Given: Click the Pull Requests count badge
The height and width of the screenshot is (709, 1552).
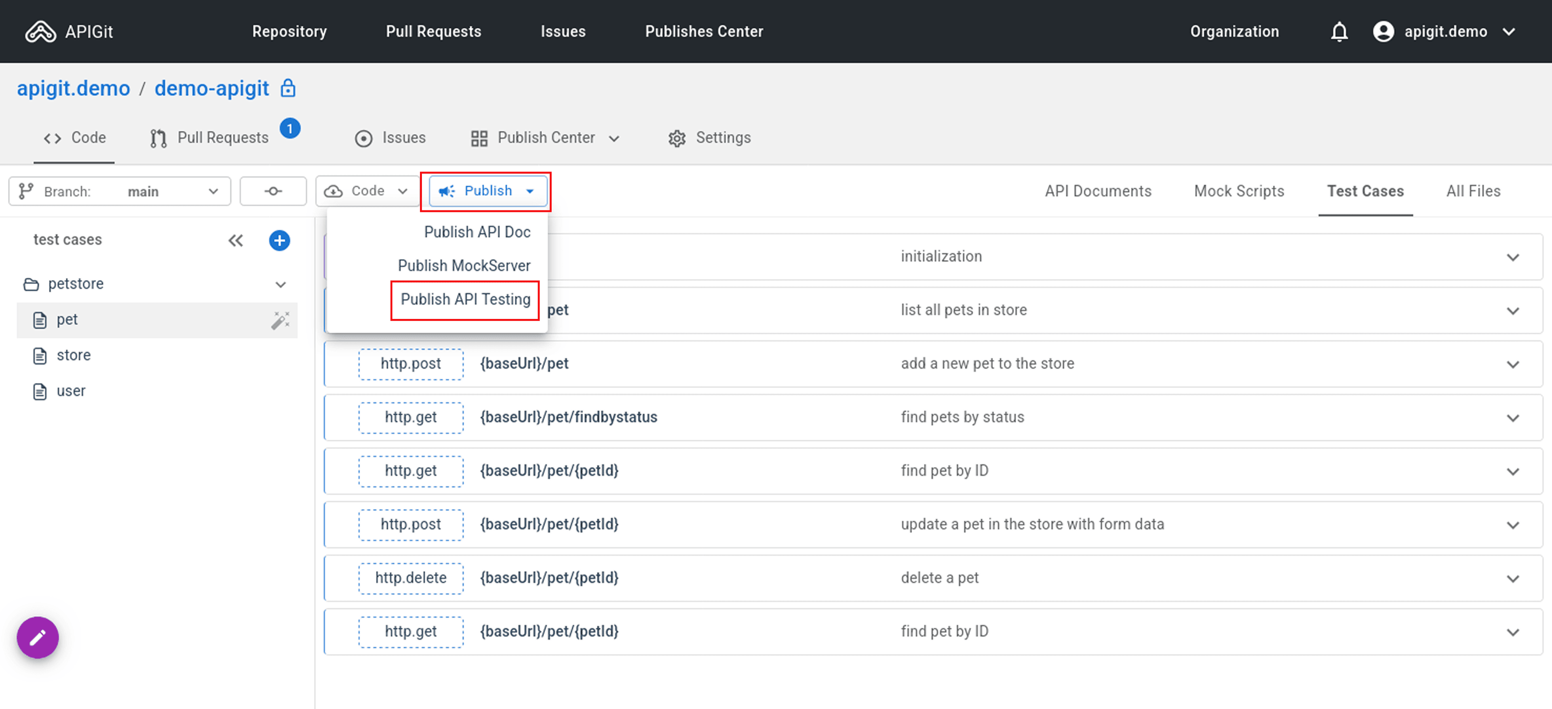Looking at the screenshot, I should (290, 128).
